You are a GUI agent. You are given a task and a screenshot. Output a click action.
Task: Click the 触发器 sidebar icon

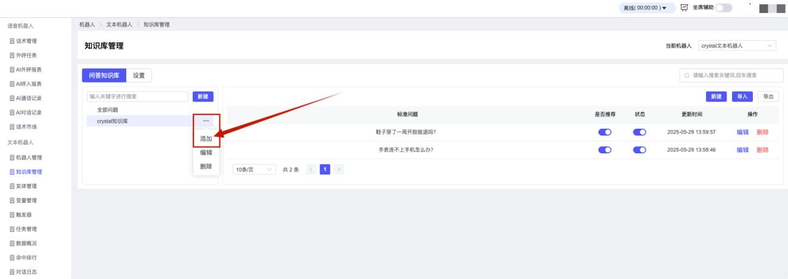(x=12, y=215)
